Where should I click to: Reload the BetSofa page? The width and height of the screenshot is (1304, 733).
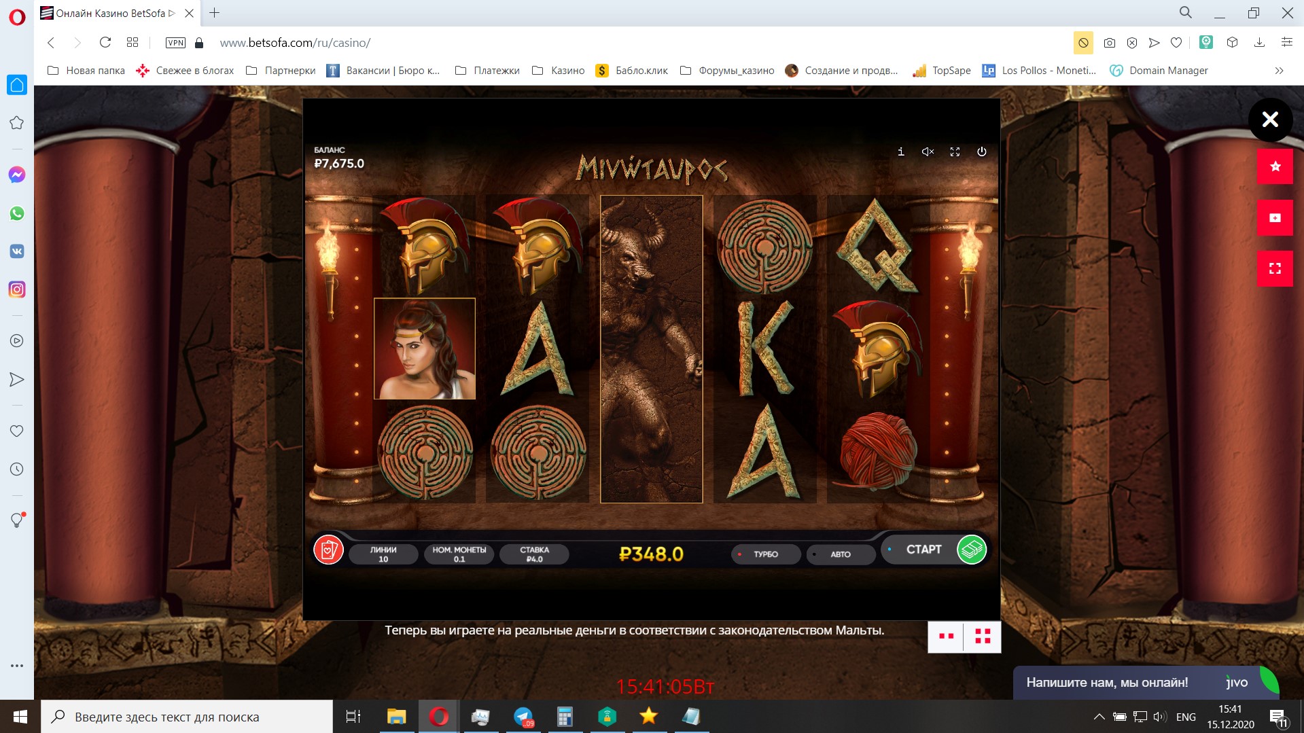(105, 43)
